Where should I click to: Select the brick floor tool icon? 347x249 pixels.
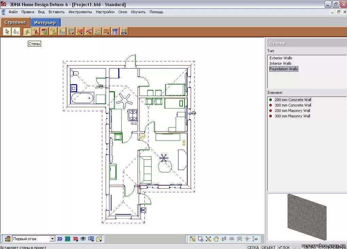[x=62, y=32]
